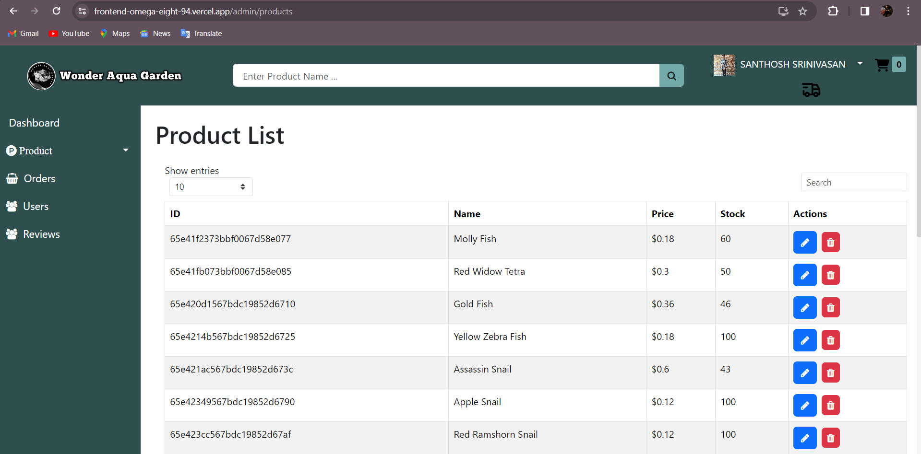Edit the Molly Fish product
The width and height of the screenshot is (921, 454).
pyautogui.click(x=805, y=242)
